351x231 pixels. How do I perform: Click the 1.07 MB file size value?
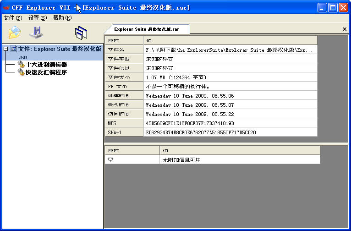point(230,77)
